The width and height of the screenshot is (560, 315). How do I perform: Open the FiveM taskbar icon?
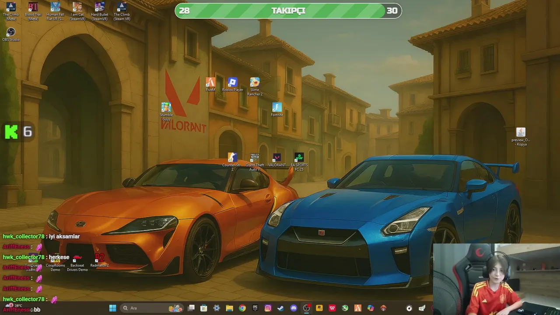357,308
